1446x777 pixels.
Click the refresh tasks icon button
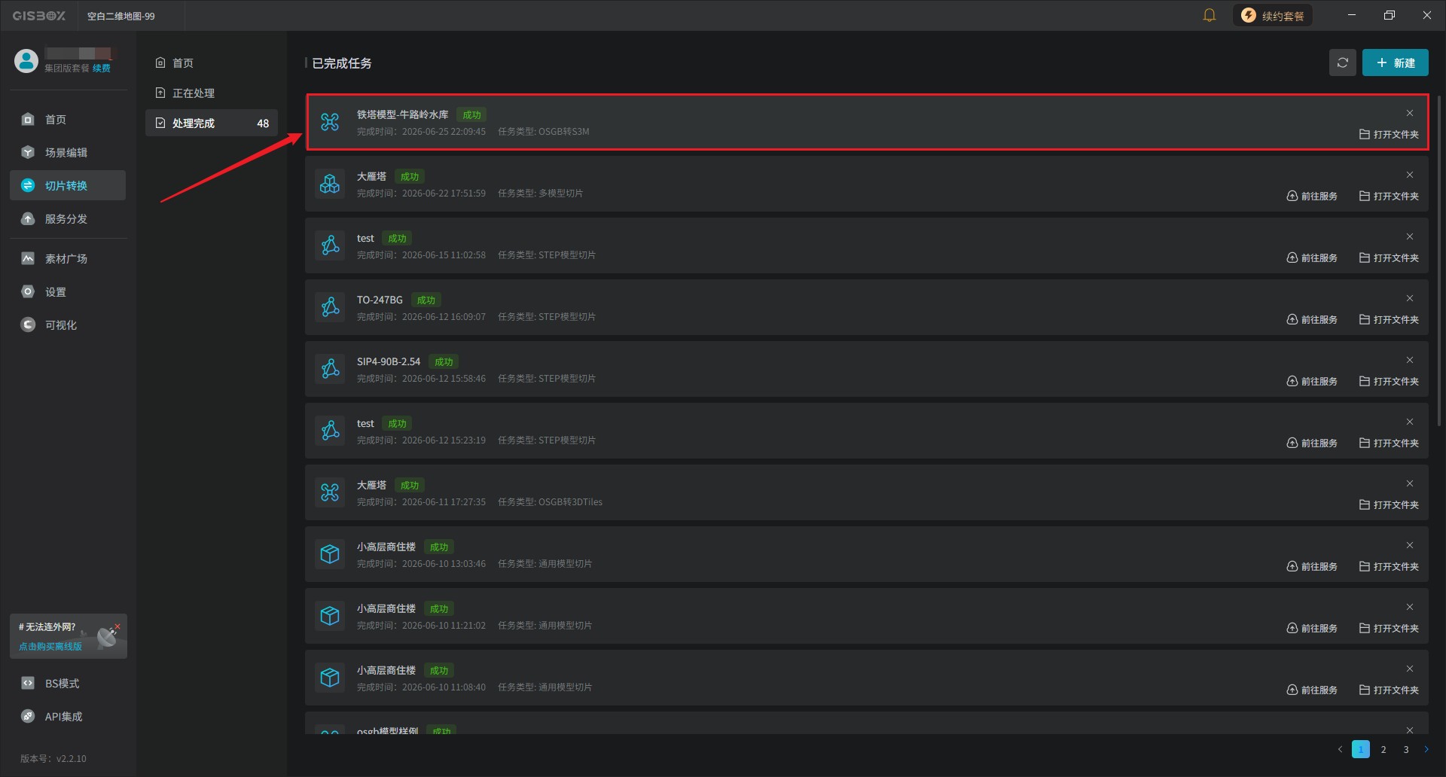(x=1342, y=63)
